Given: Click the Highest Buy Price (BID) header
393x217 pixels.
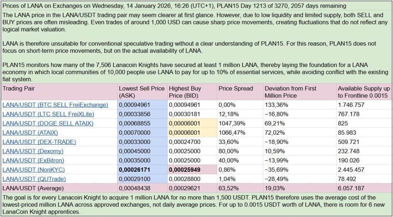Looking at the screenshot, I should pyautogui.click(x=185, y=92).
